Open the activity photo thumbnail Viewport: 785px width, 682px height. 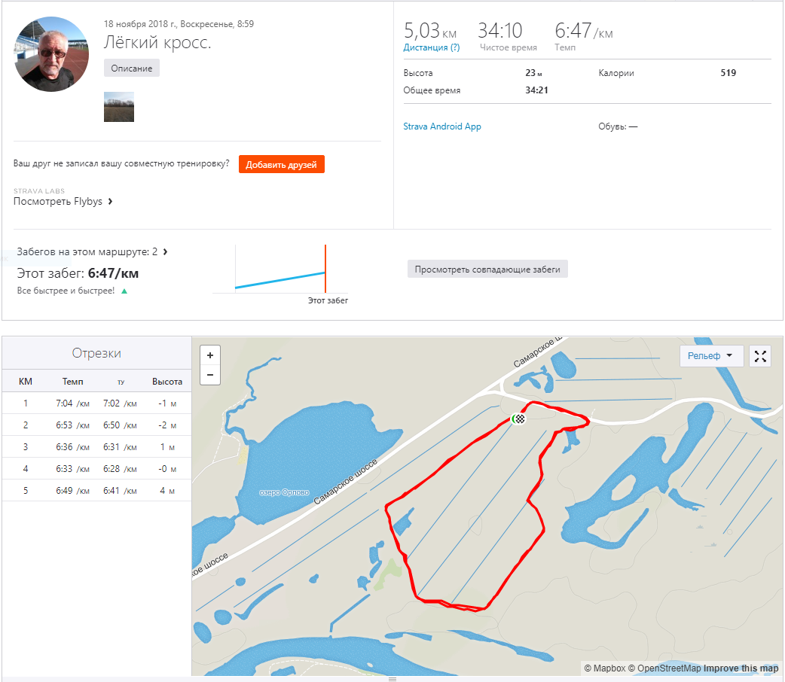tap(118, 107)
